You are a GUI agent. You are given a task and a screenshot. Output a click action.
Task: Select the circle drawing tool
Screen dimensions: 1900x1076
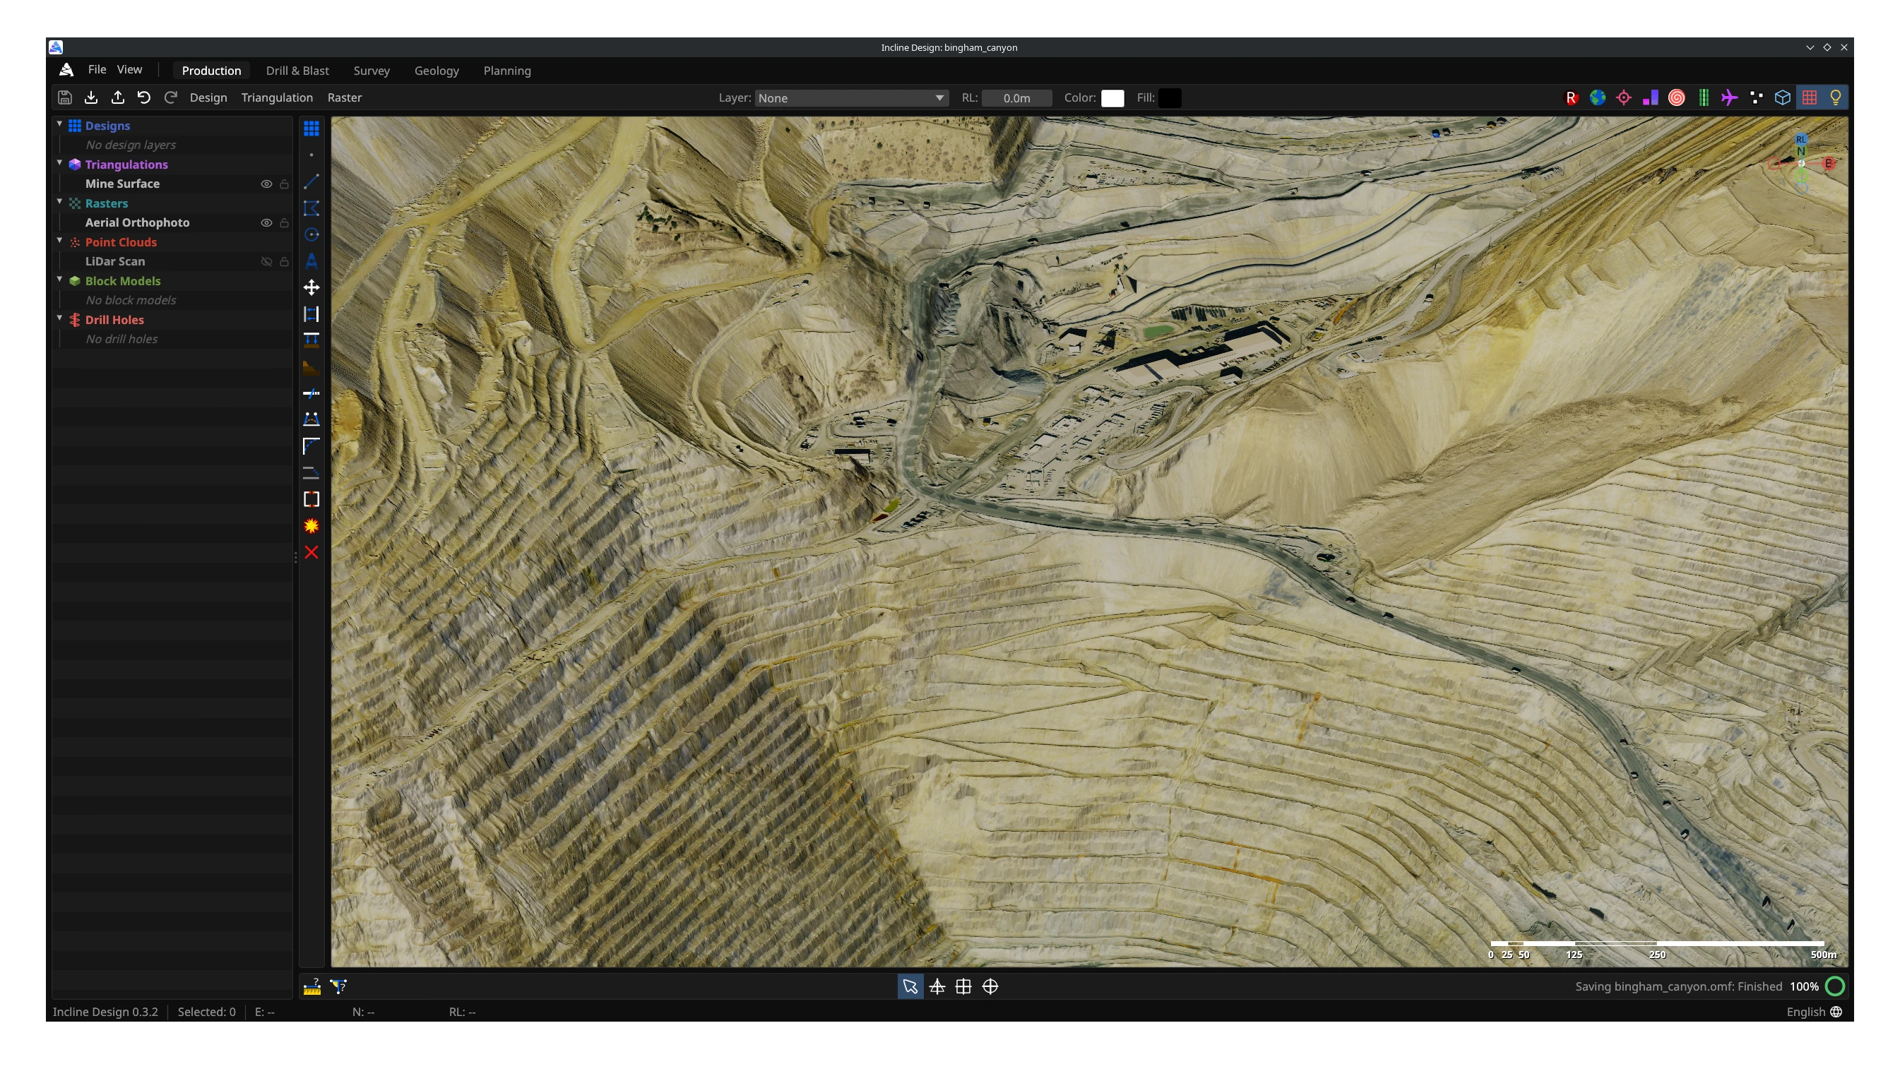(311, 234)
